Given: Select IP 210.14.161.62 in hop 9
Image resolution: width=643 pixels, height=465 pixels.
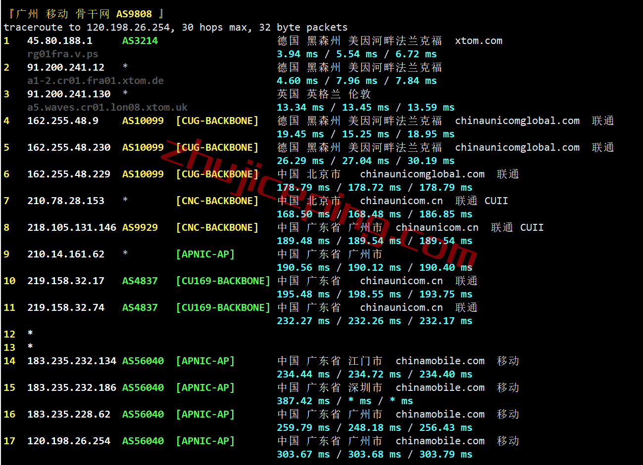Looking at the screenshot, I should [x=66, y=254].
